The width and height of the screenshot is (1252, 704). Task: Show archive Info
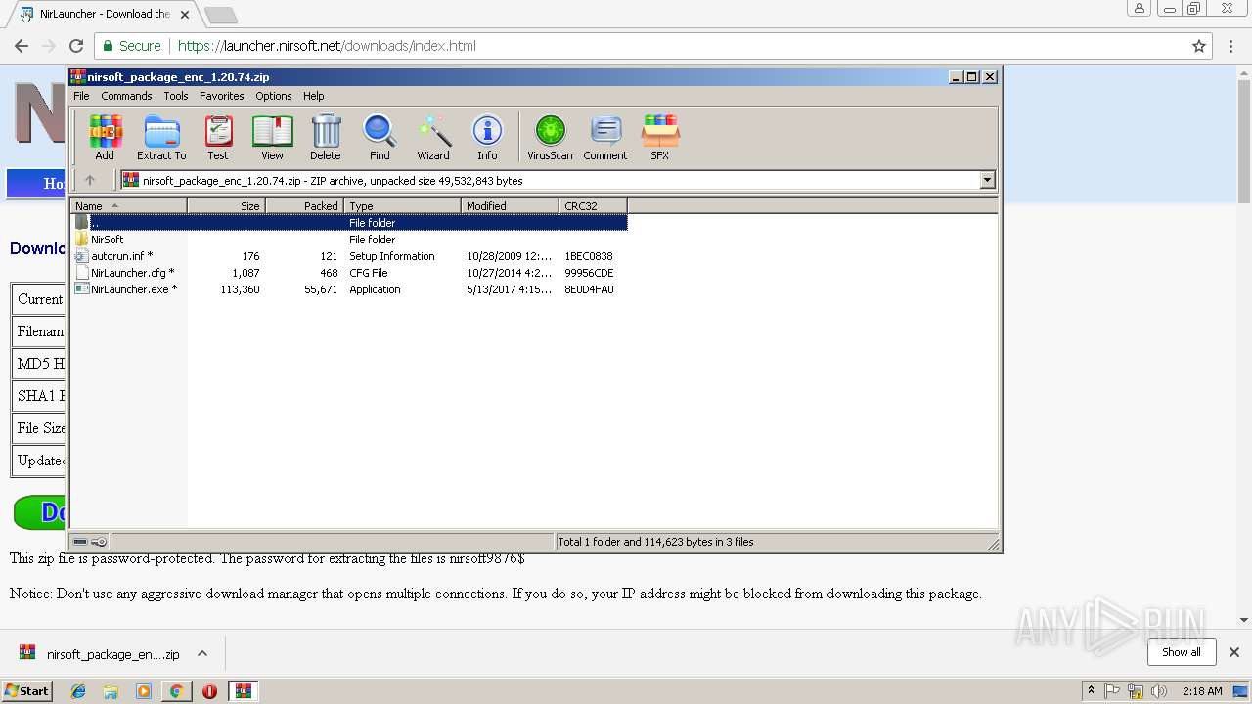tap(487, 137)
